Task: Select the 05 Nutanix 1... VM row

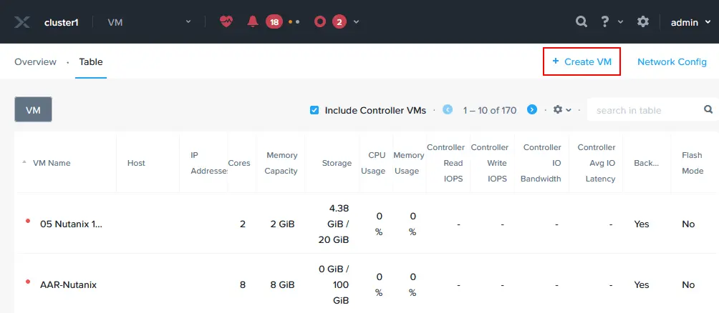Action: 367,224
